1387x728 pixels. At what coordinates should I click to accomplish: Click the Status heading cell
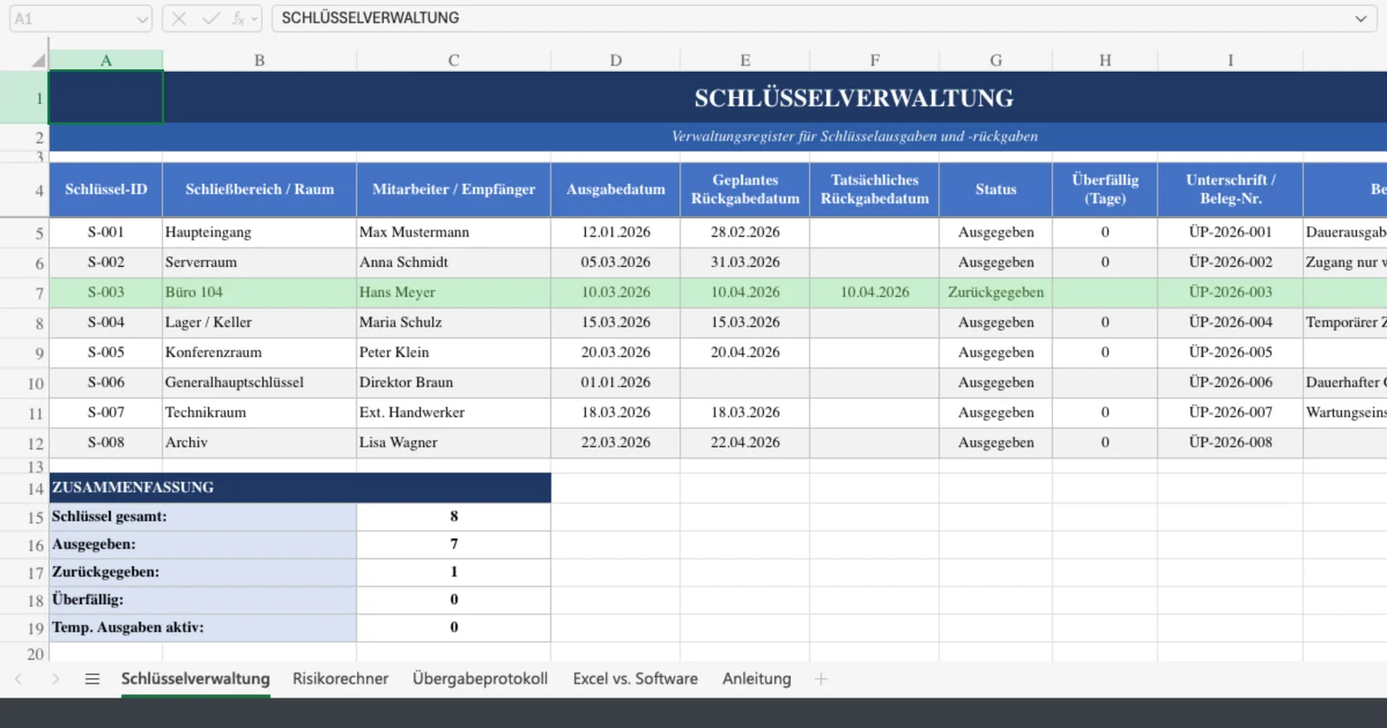pyautogui.click(x=996, y=189)
